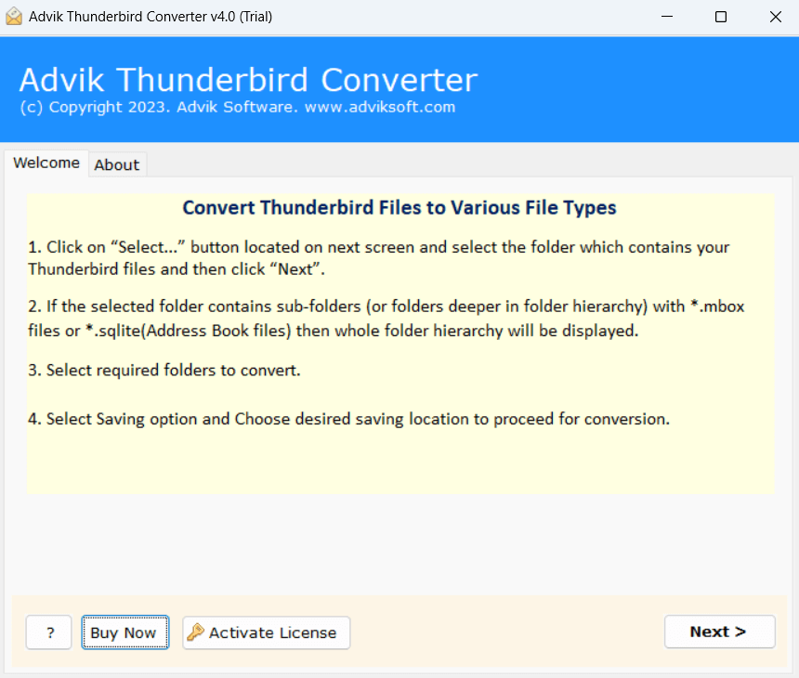Image resolution: width=799 pixels, height=678 pixels.
Task: Click the Advik envelope icon in title bar
Action: pos(14,17)
